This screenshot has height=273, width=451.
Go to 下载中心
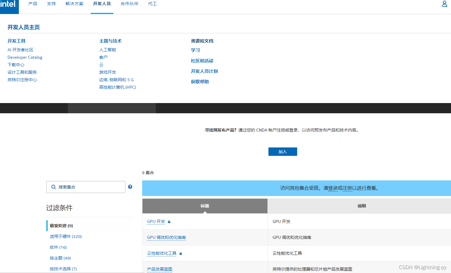(x=16, y=65)
